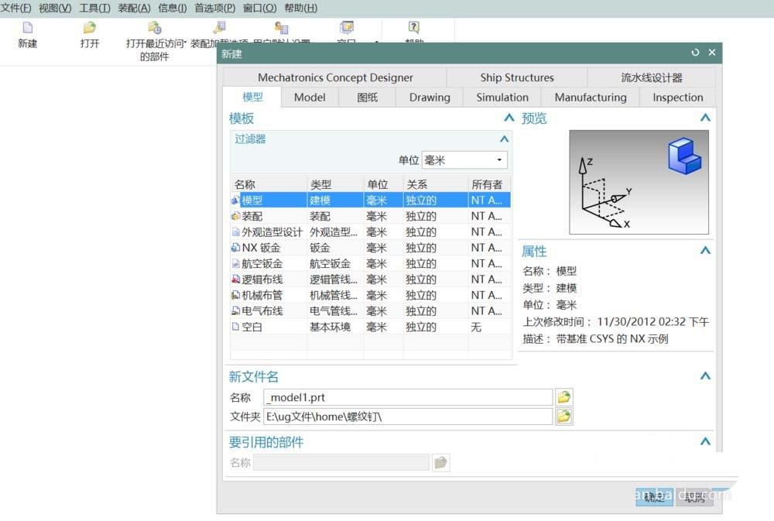
Task: Click the browse folder icon beside 文件夹
Action: [563, 416]
